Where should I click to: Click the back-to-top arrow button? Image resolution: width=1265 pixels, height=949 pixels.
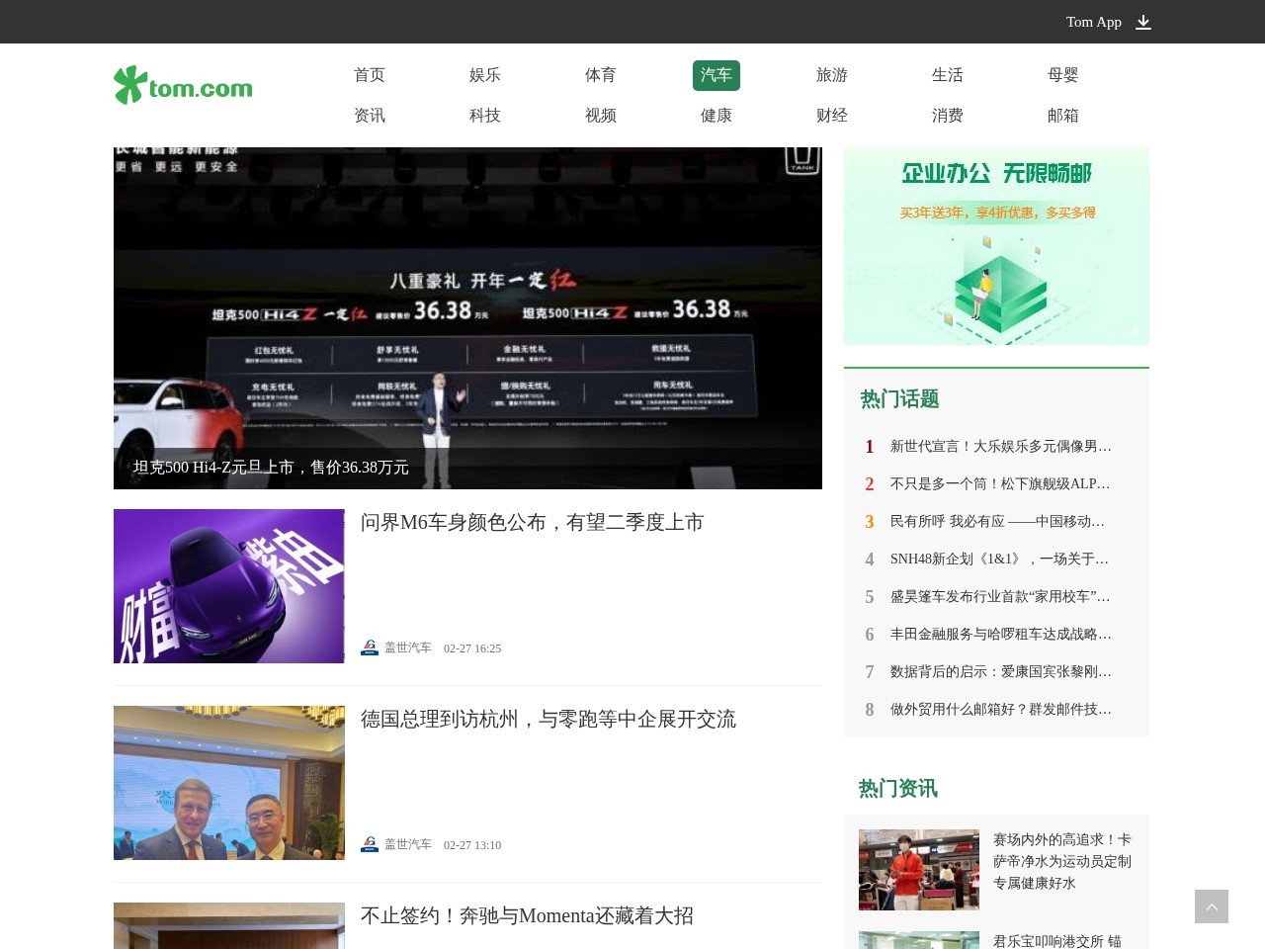(x=1211, y=906)
